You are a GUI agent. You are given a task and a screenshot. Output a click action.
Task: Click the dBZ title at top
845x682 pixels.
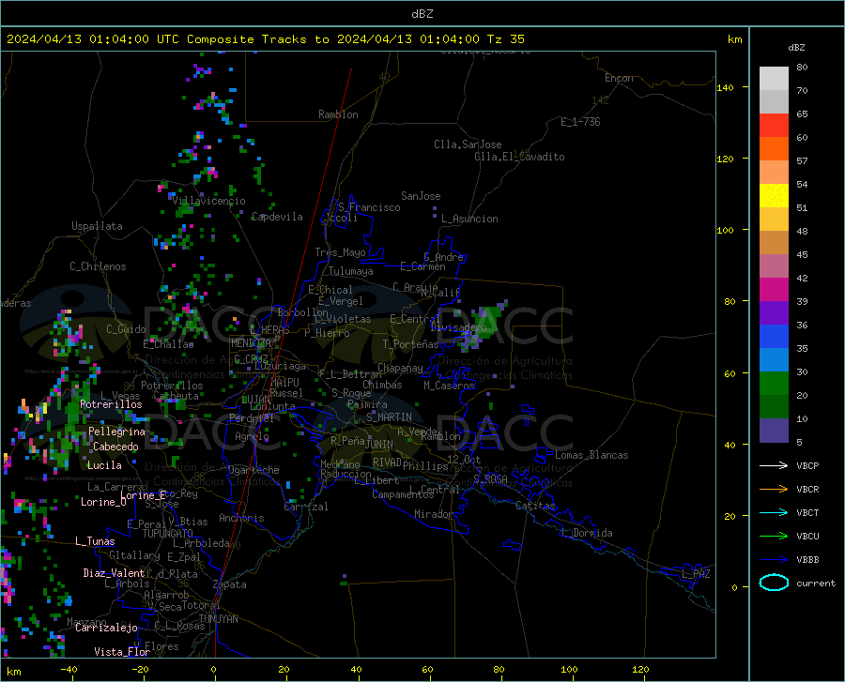pos(422,14)
